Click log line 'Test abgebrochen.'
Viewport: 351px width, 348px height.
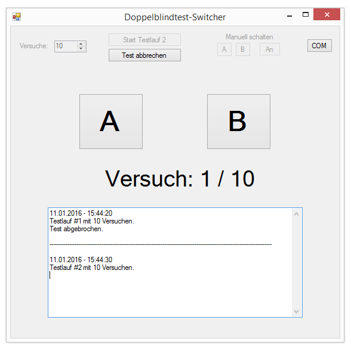[x=76, y=229]
